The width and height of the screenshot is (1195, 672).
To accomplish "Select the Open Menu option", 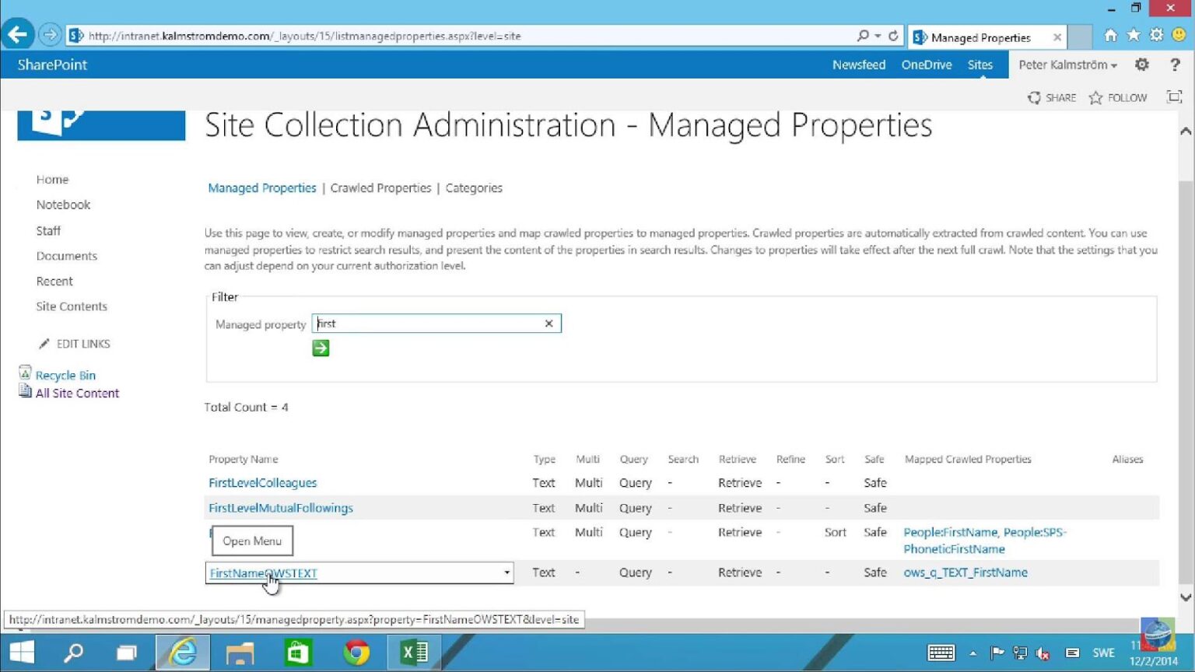I will [x=251, y=540].
